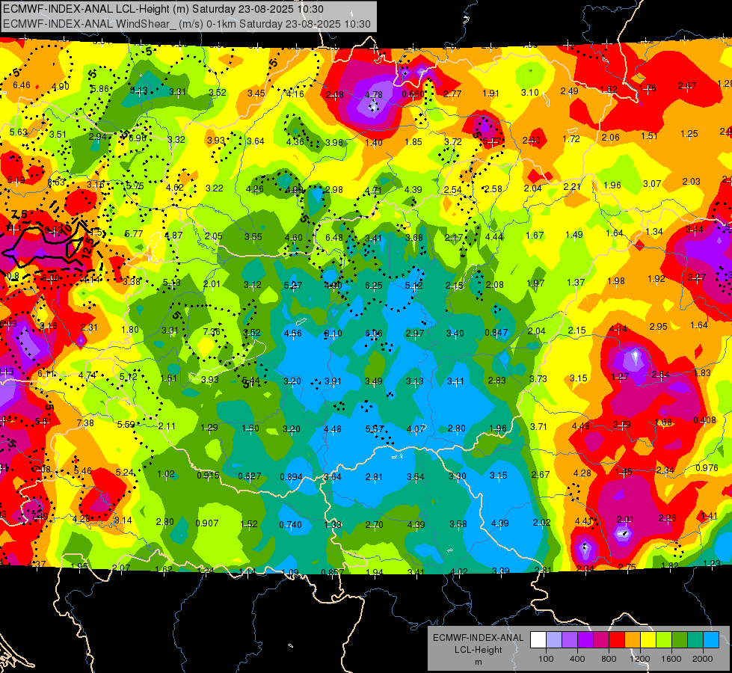Click the wind shear value 2.95
The height and width of the screenshot is (673, 732).
click(x=658, y=327)
